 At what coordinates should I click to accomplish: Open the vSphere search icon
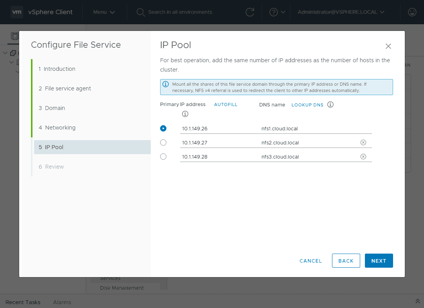click(141, 12)
